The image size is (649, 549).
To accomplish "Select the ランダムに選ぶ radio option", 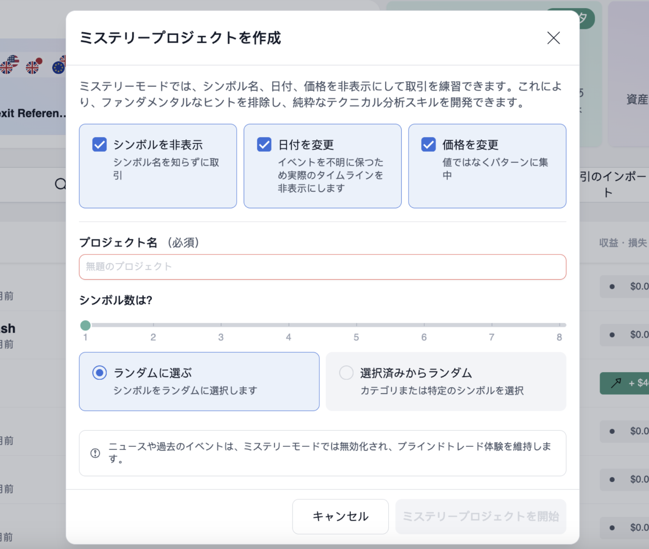I will pos(99,373).
